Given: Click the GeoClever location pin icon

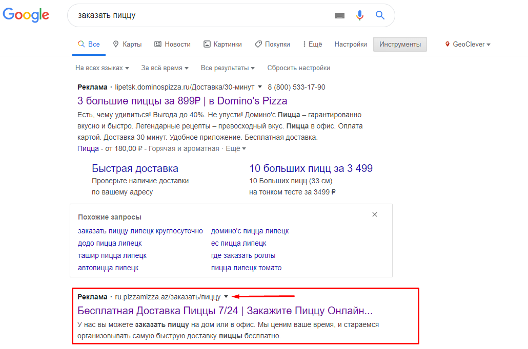Looking at the screenshot, I should tap(448, 44).
